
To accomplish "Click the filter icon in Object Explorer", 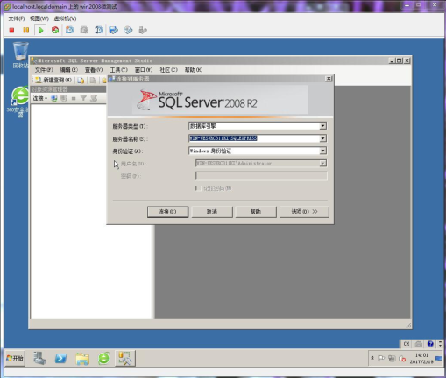I will click(x=83, y=98).
